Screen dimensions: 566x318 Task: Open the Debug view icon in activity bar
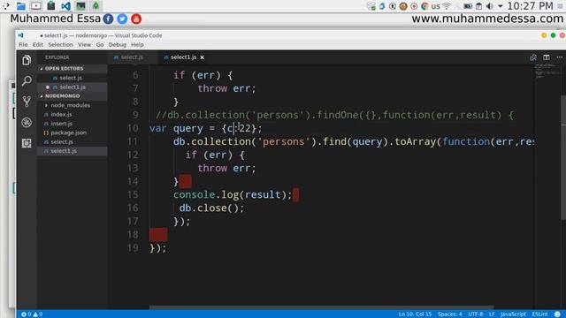27,122
